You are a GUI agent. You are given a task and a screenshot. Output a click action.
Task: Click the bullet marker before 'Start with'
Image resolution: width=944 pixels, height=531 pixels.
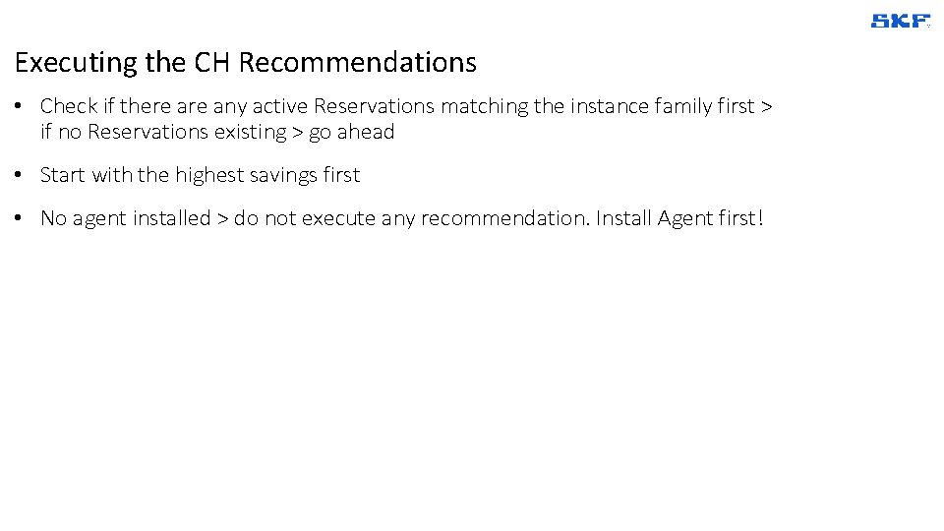[21, 175]
